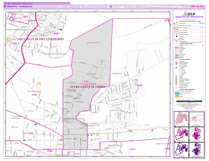Click the Cabecera municipal star symbol

(x=176, y=34)
